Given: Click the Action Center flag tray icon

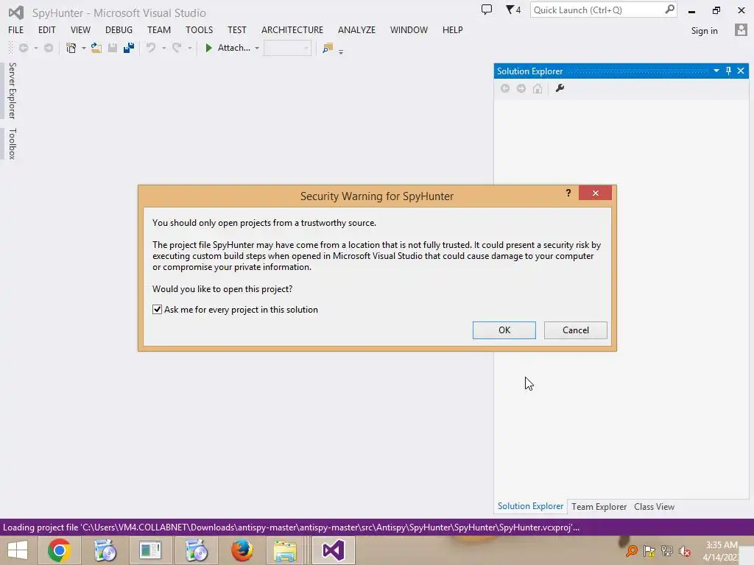Looking at the screenshot, I should click(649, 551).
